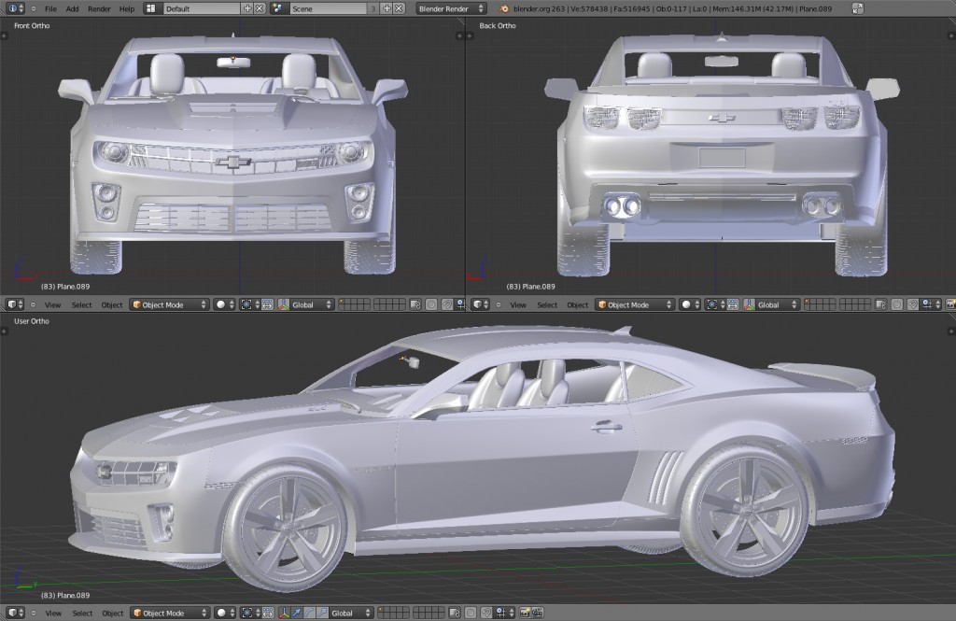
Task: Click the Blender logo in the info header
Action: tap(504, 8)
